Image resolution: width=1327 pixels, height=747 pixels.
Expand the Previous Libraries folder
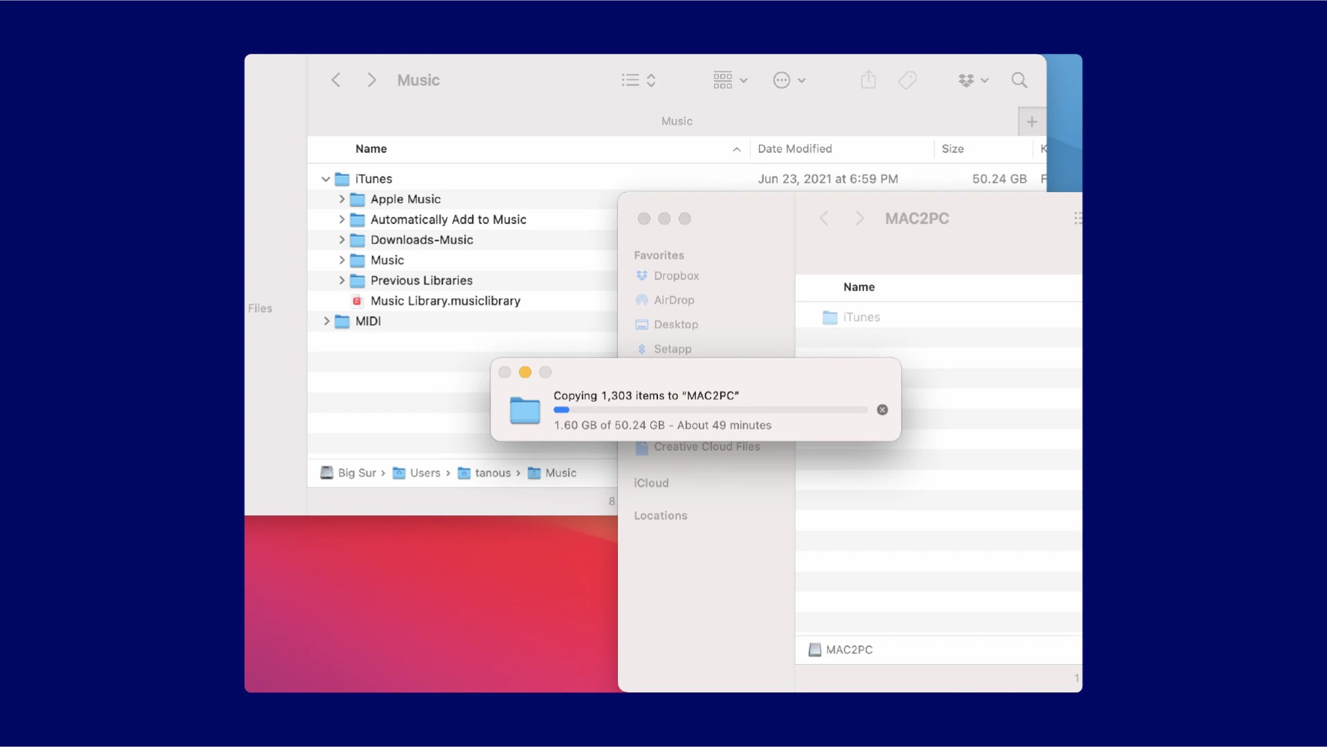[341, 280]
